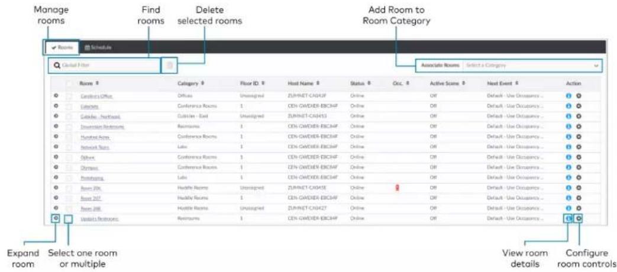View details for Olympus room

(568, 167)
